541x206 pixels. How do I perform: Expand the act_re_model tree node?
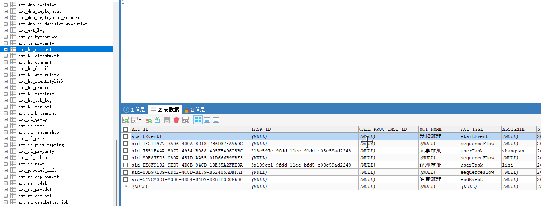tap(6, 183)
